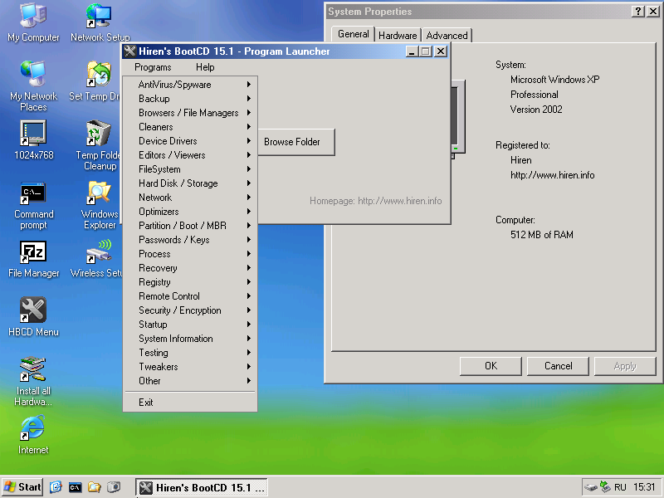The height and width of the screenshot is (498, 664).
Task: Select Process in the Programs menu
Action: pyautogui.click(x=190, y=254)
